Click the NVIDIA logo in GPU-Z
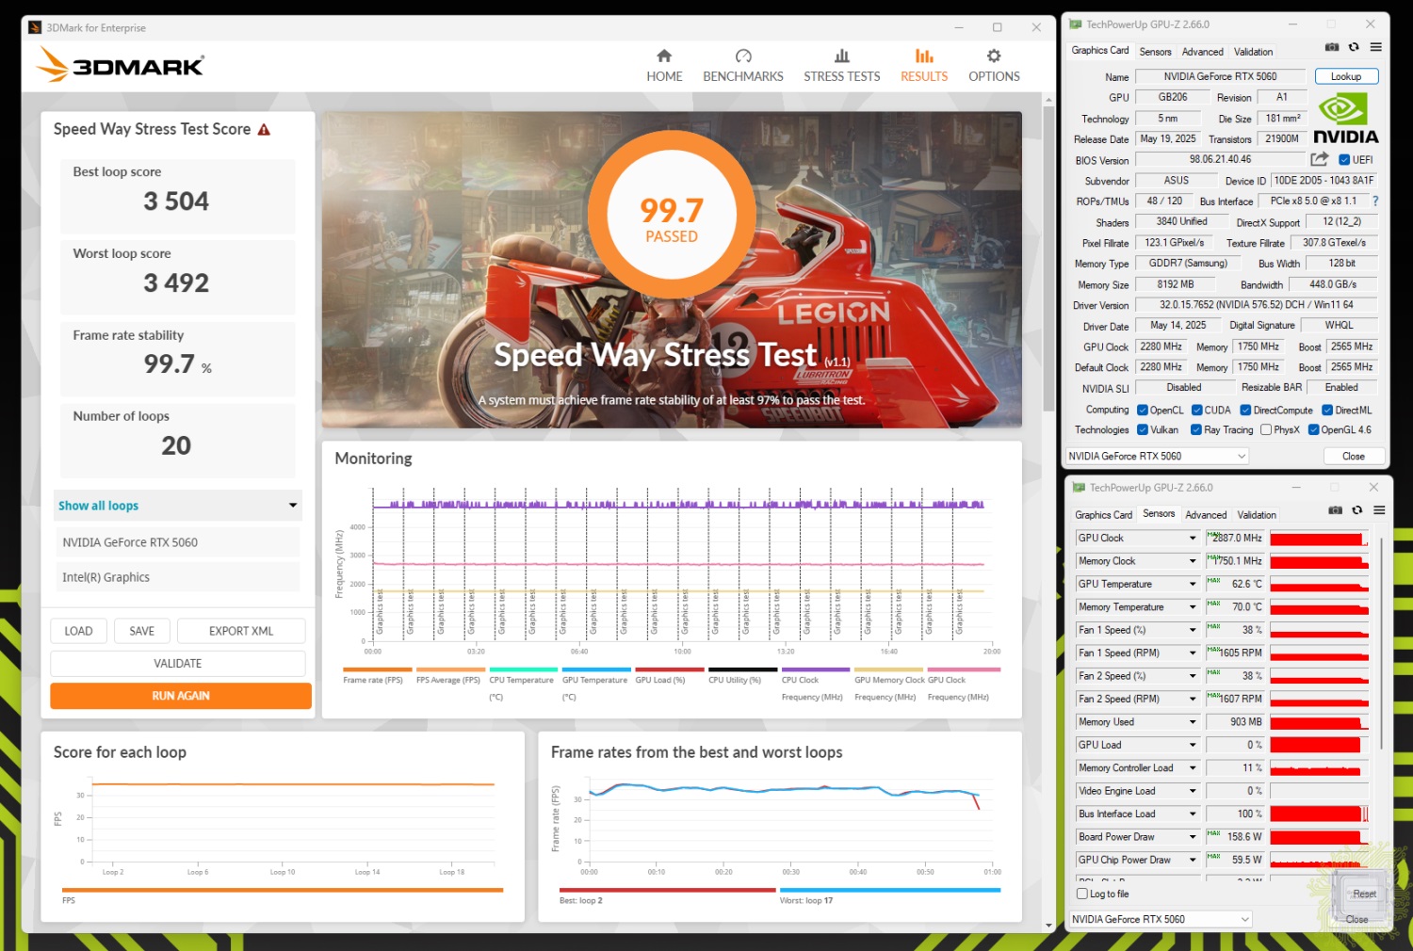Image resolution: width=1413 pixels, height=951 pixels. [x=1346, y=119]
